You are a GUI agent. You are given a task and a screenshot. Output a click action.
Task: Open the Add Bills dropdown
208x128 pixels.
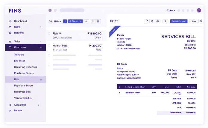[54, 21]
